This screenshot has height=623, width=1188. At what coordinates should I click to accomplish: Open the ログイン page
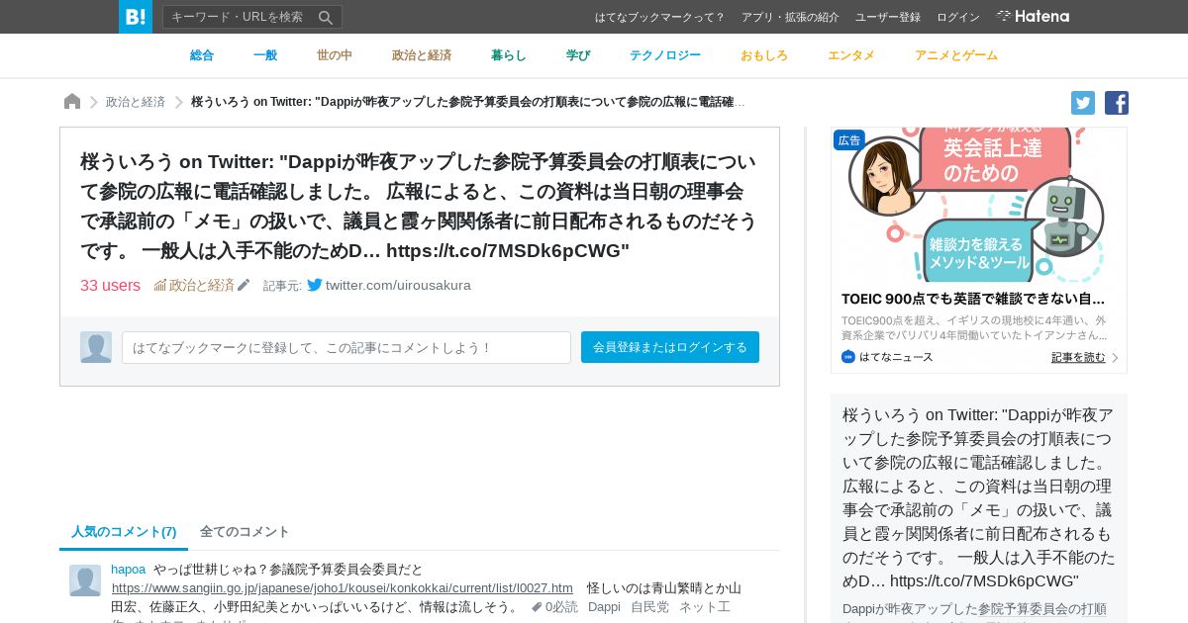click(x=957, y=17)
